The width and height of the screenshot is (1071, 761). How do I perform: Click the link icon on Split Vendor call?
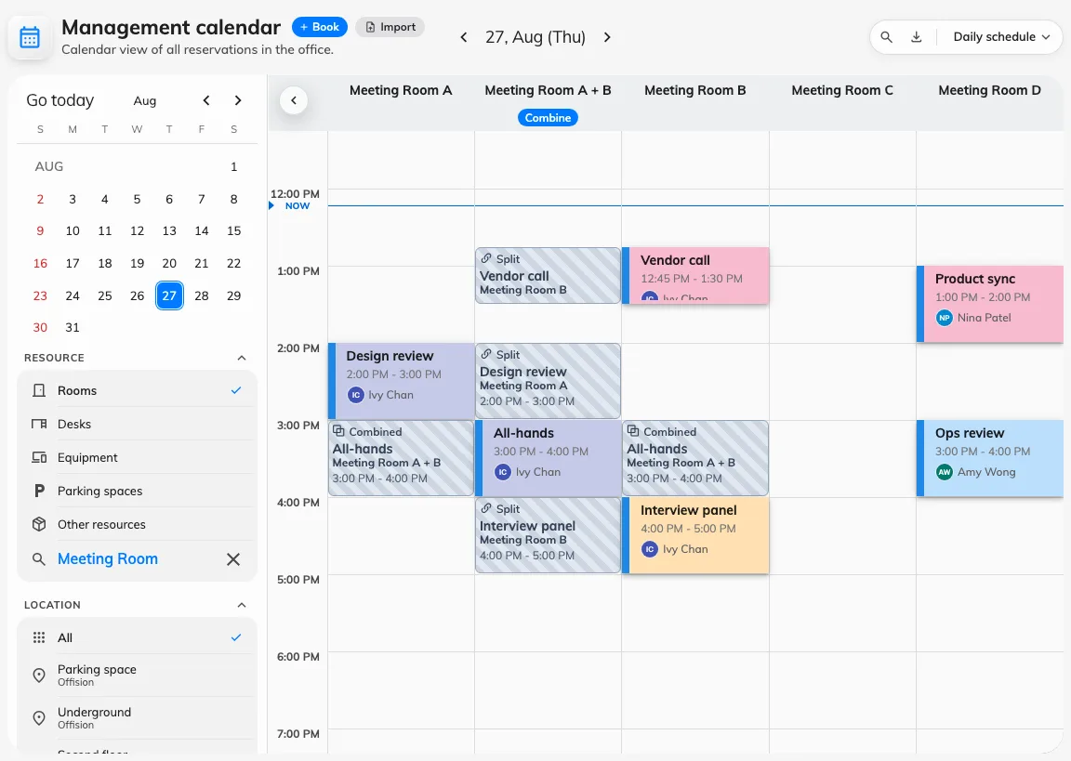(486, 258)
